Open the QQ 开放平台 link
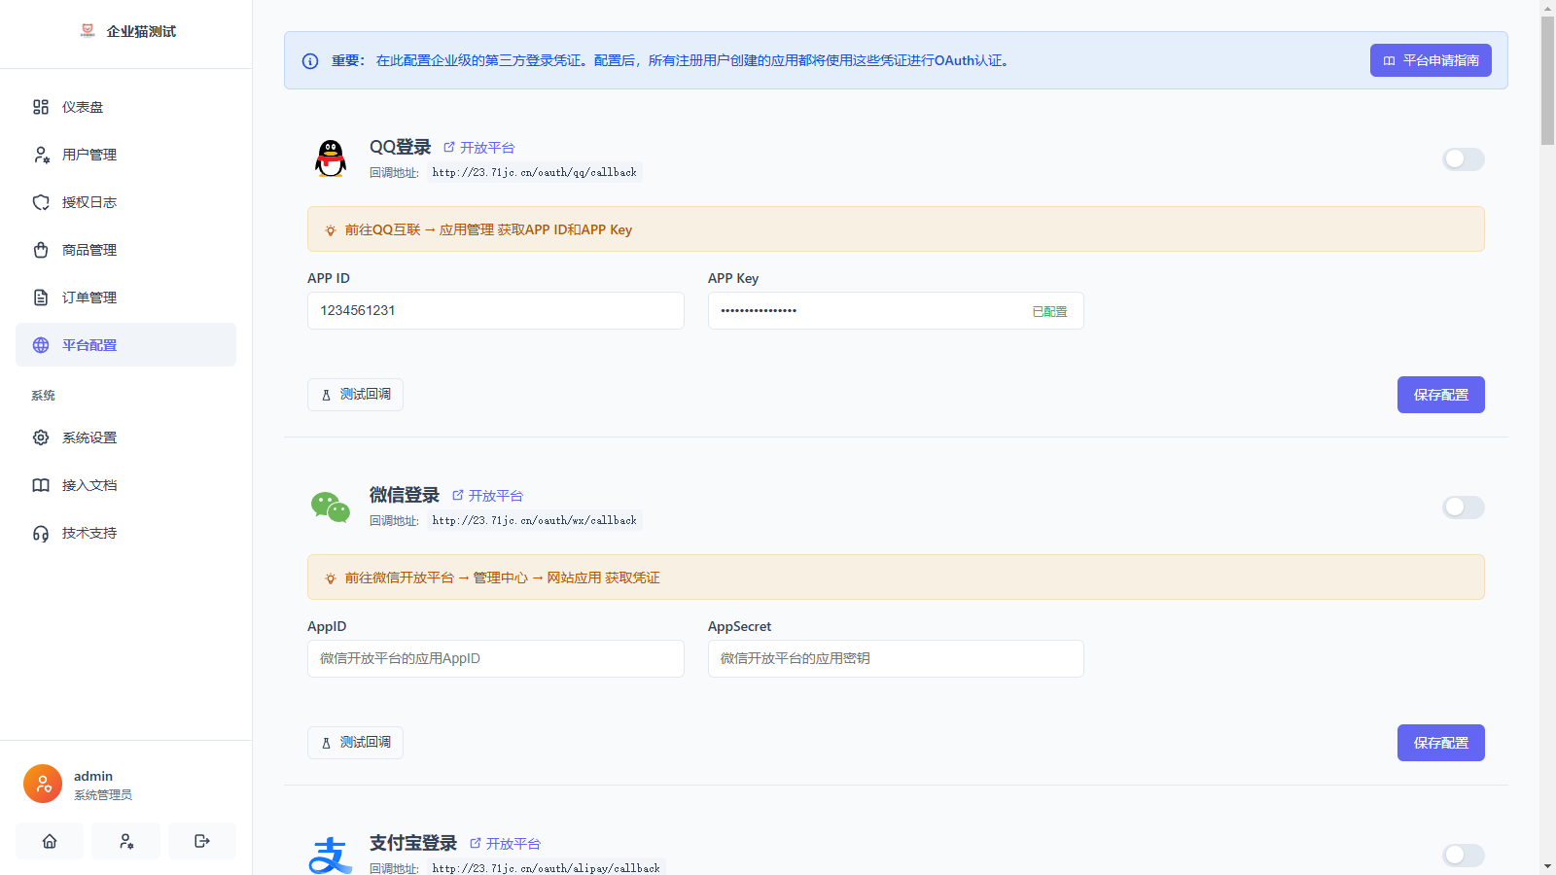This screenshot has width=1556, height=875. click(479, 148)
